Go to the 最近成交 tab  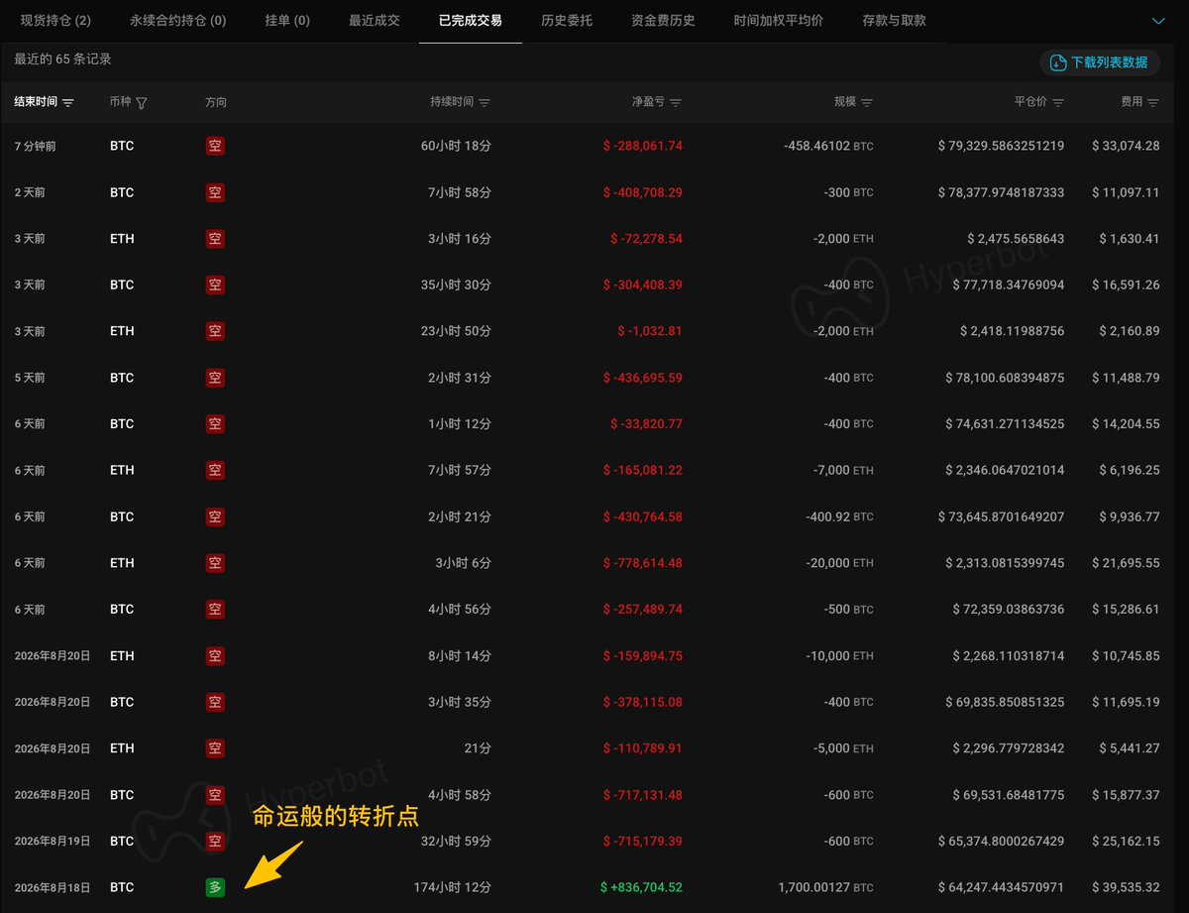[x=375, y=20]
